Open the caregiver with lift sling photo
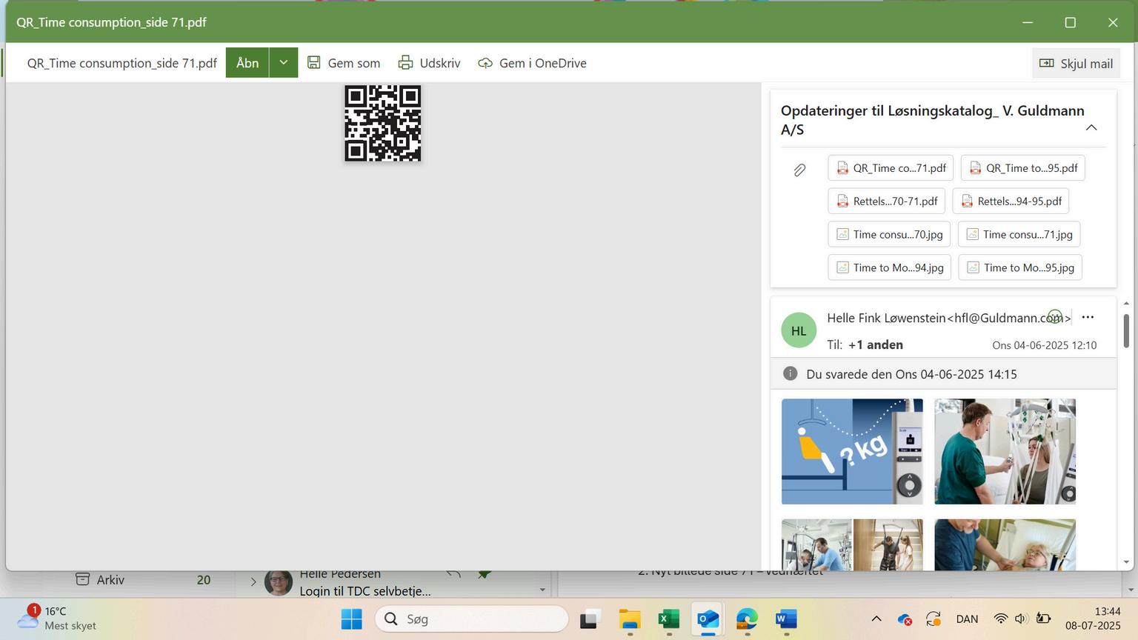Viewport: 1138px width, 640px height. coord(1005,451)
